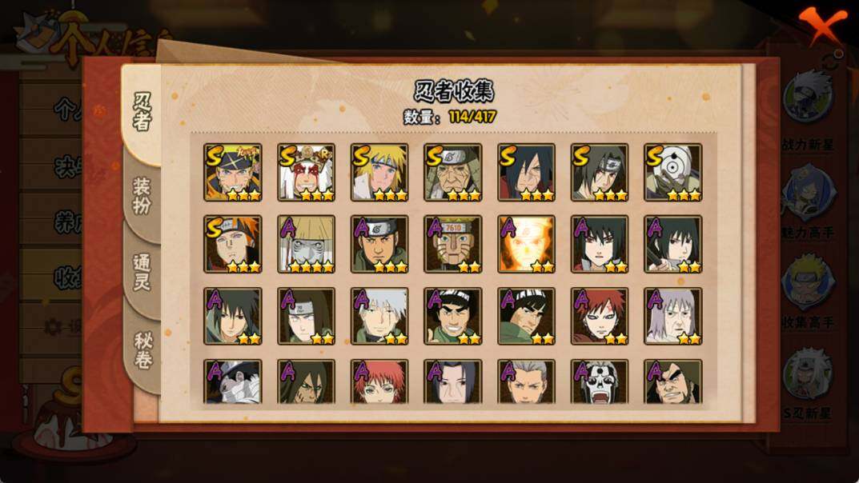Select the red-haired Sasori portrait in bottom row
The height and width of the screenshot is (483, 859).
tap(379, 381)
